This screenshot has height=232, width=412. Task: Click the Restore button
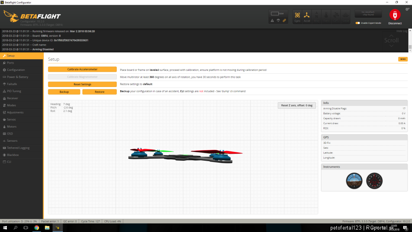100,92
